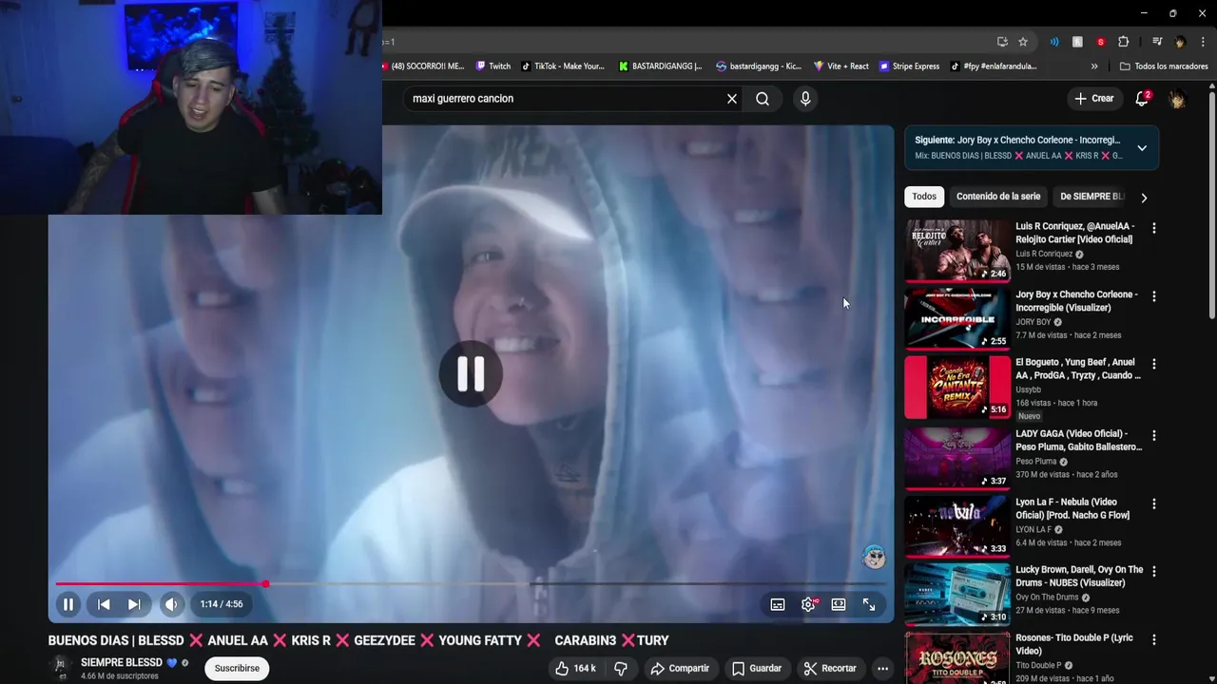The width and height of the screenshot is (1217, 684).
Task: Open the Stripe Express bookmark
Action: (910, 66)
